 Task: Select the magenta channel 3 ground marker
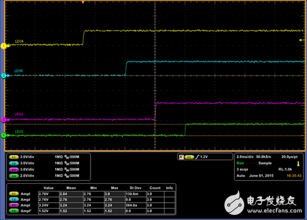pyautogui.click(x=3, y=120)
